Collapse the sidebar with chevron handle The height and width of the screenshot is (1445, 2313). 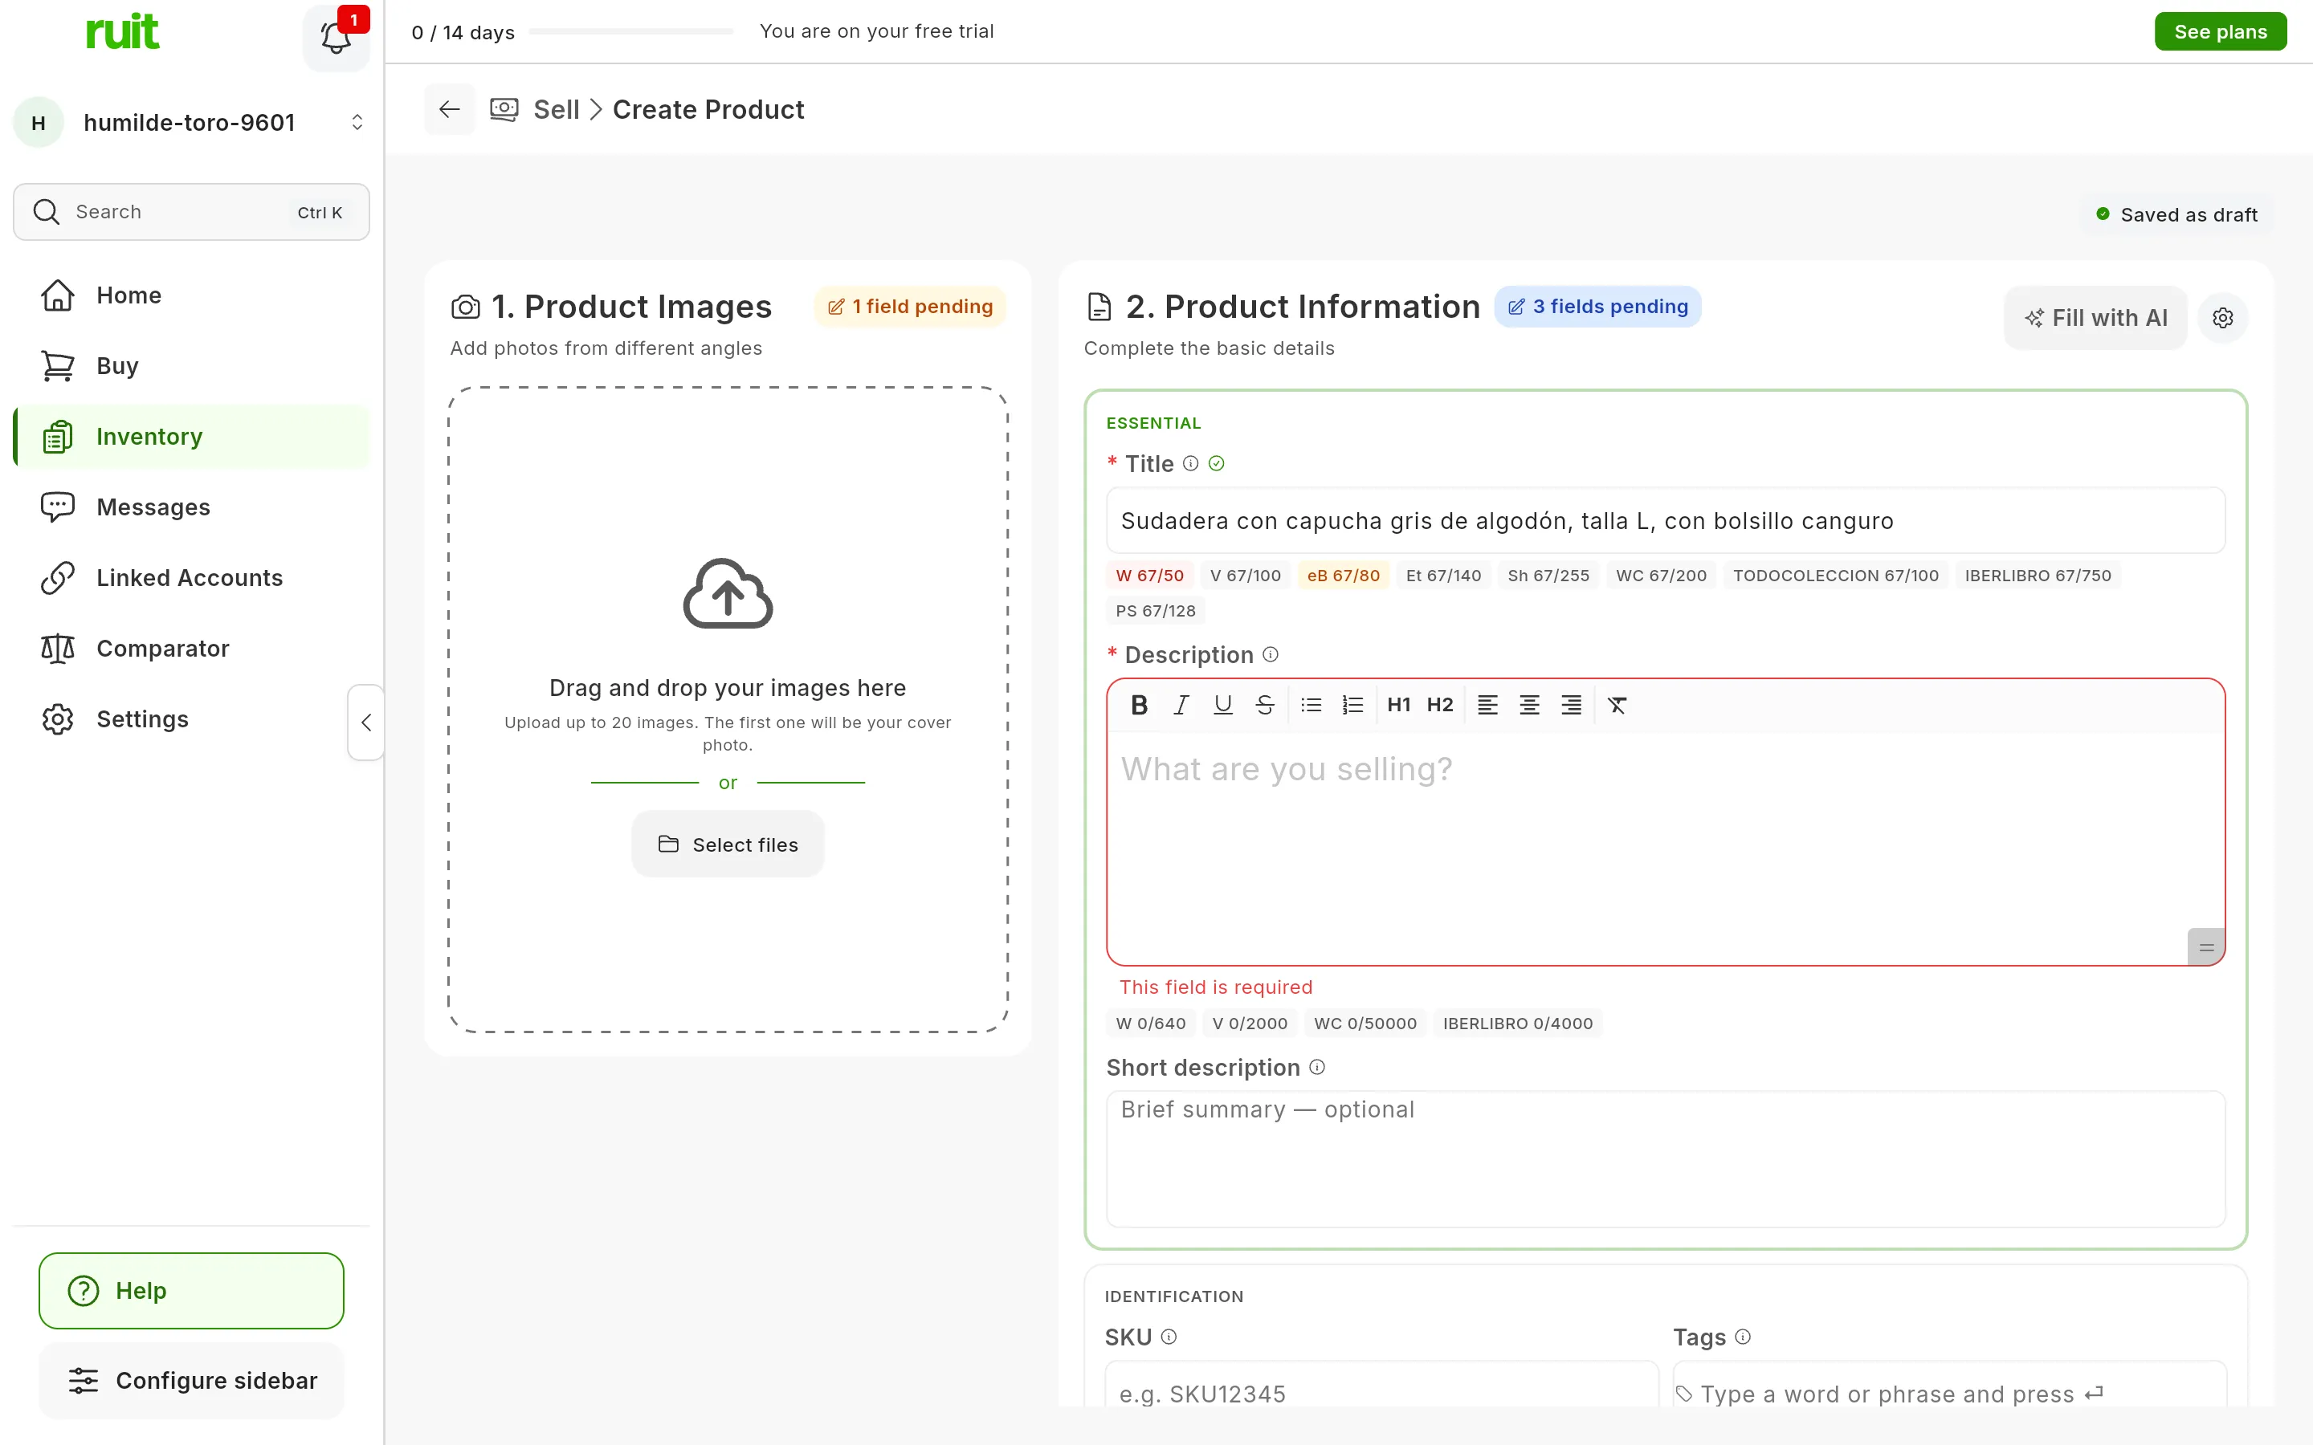pyautogui.click(x=366, y=722)
